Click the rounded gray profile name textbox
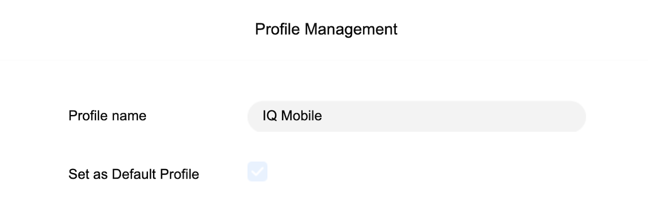 [416, 116]
